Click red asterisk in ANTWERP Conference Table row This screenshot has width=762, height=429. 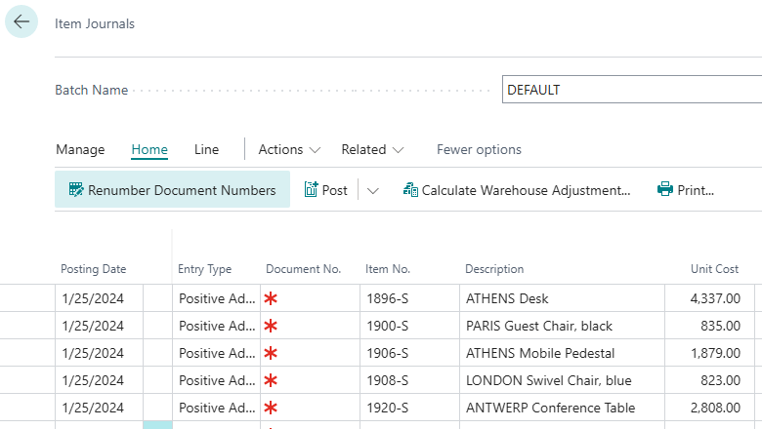click(x=271, y=408)
